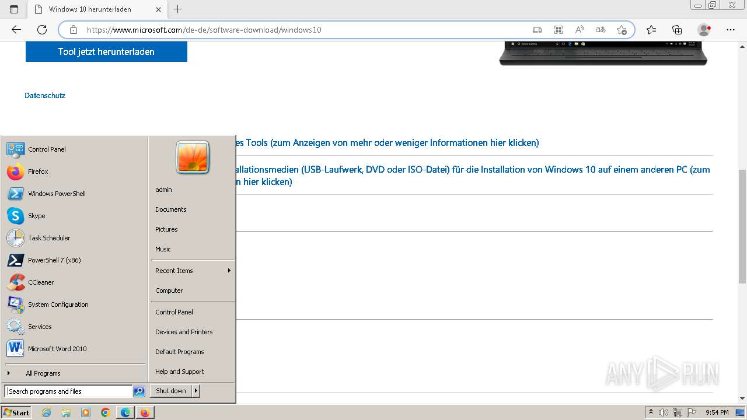The height and width of the screenshot is (420, 747).
Task: Close the Windows 10 herunterladen tab
Action: pyautogui.click(x=158, y=9)
